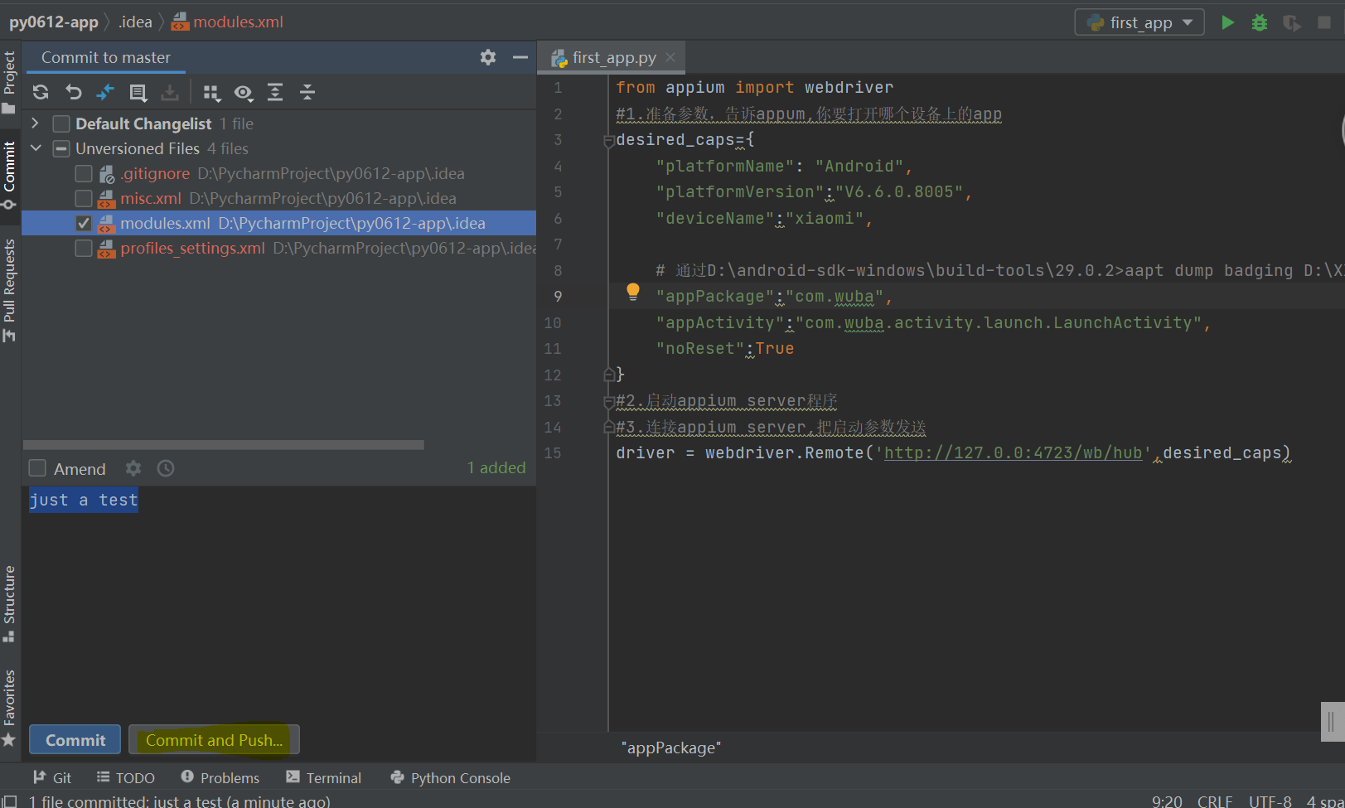1345x808 pixels.
Task: Open the Git tool window
Action: (52, 777)
